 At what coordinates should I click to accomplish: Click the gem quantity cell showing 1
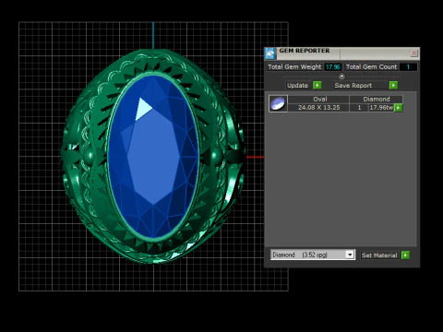(x=359, y=108)
